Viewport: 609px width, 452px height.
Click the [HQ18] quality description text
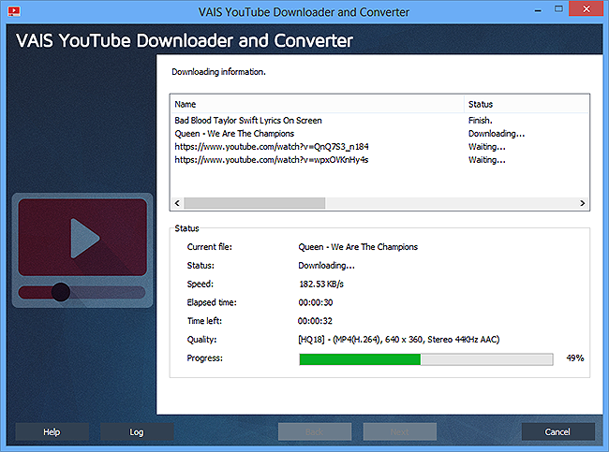coord(398,340)
